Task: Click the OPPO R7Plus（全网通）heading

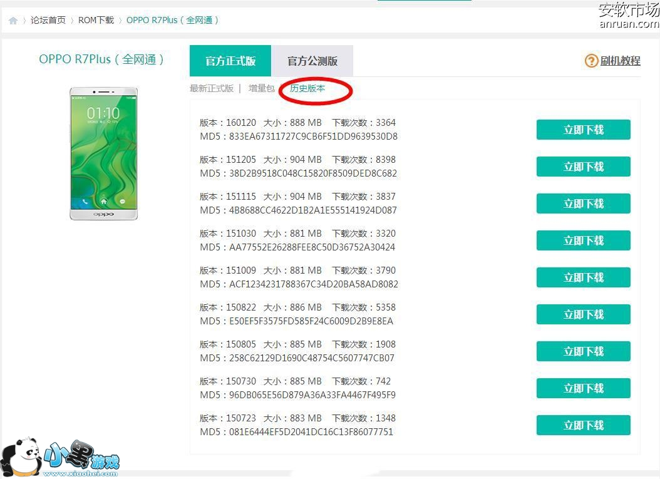Action: (x=101, y=59)
